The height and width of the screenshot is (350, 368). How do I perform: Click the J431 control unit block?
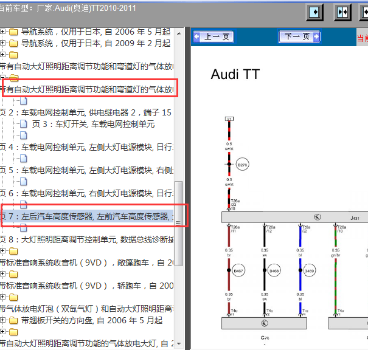coord(294,217)
